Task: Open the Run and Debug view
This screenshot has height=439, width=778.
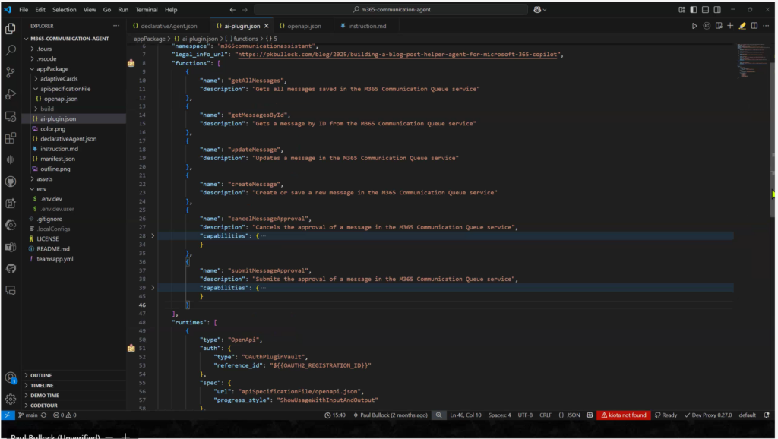Action: pos(11,94)
